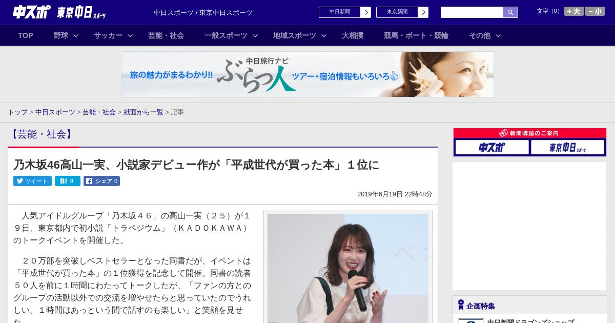615x323 pixels.
Task: Go to トップ breadcrumb link
Action: 17,112
